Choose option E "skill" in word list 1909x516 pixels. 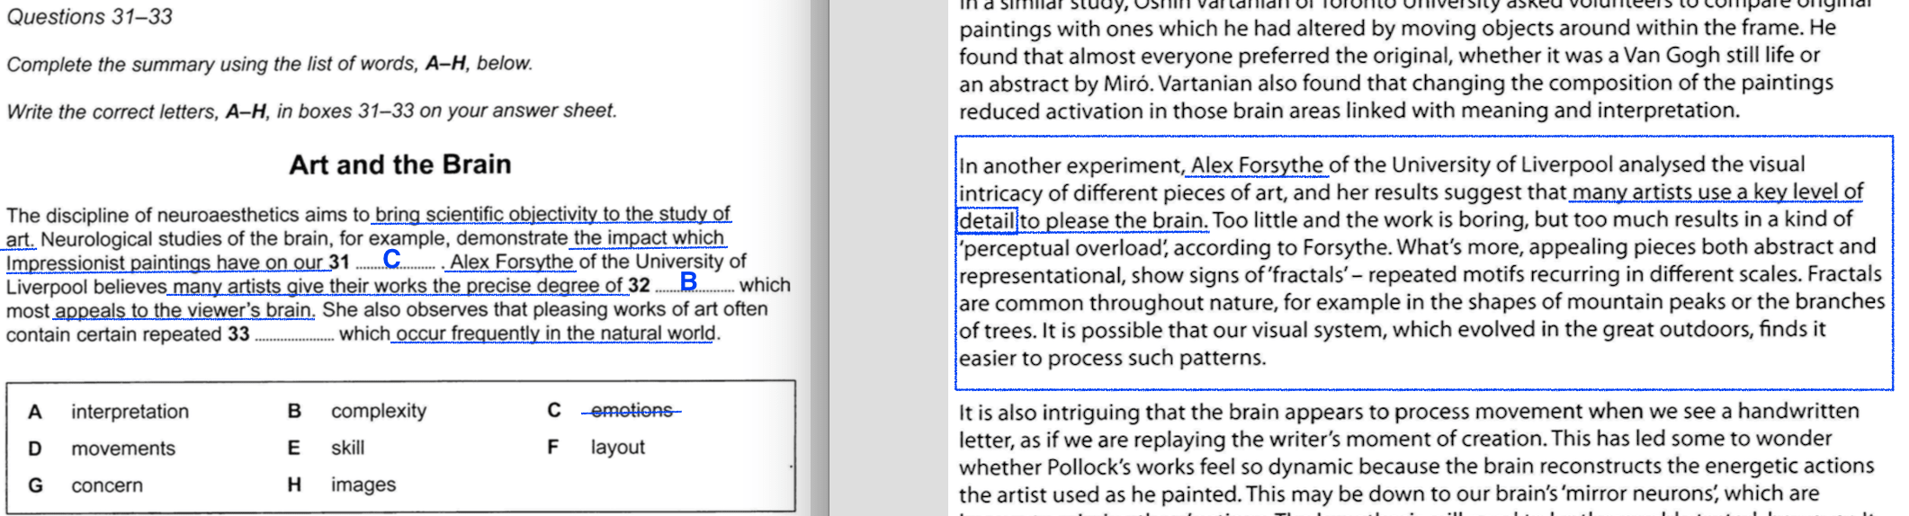click(x=347, y=448)
